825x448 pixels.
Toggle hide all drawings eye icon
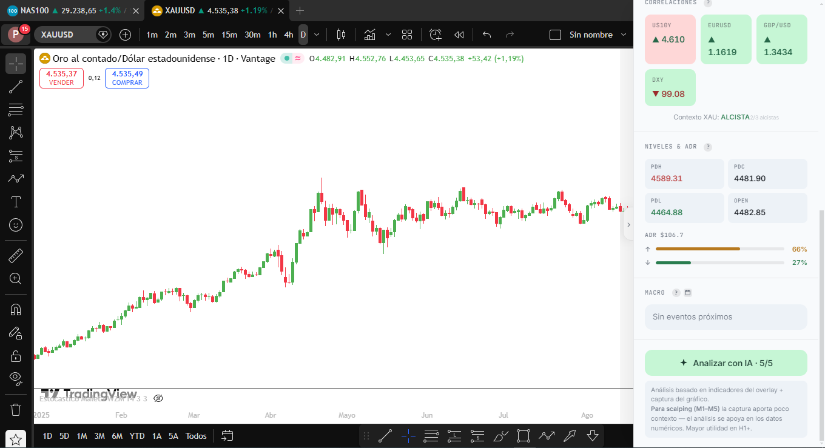click(16, 379)
